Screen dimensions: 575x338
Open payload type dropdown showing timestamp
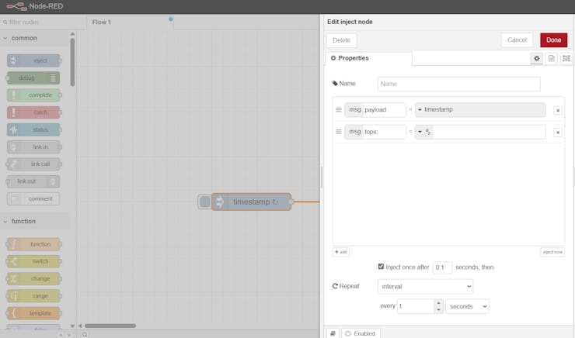(479, 110)
